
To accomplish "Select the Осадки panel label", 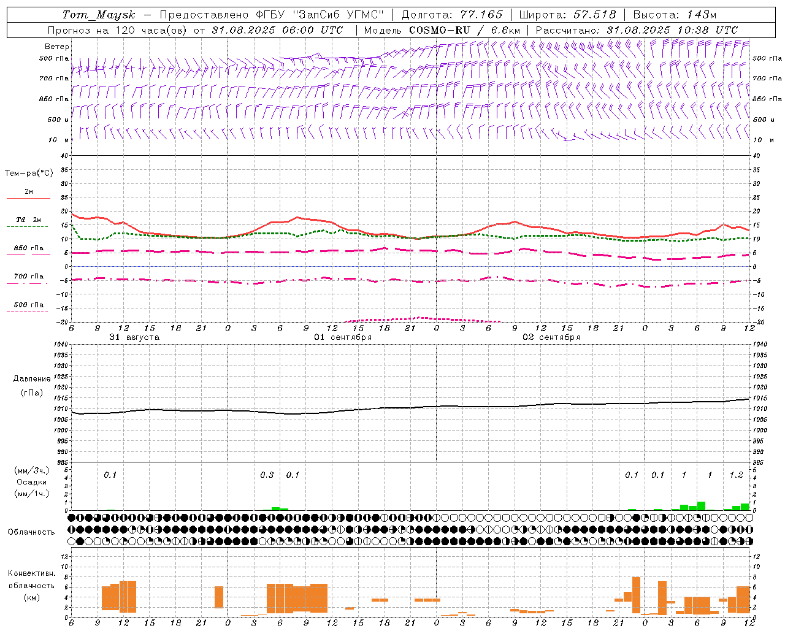I will click(x=31, y=482).
